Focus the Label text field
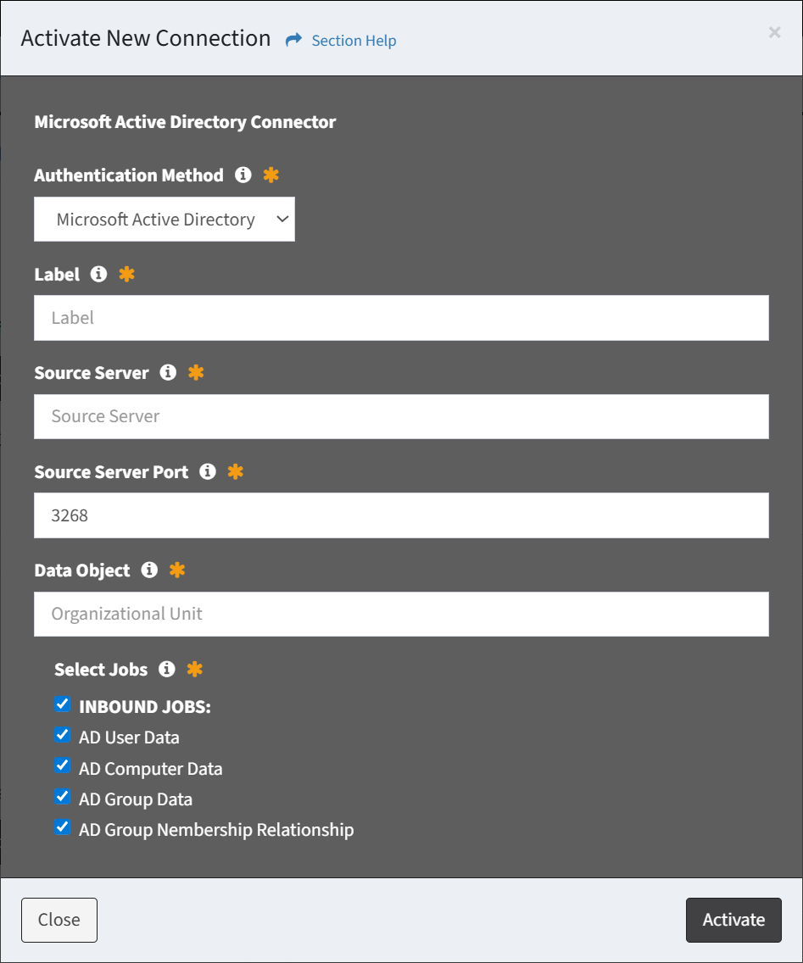The width and height of the screenshot is (803, 963). (401, 318)
